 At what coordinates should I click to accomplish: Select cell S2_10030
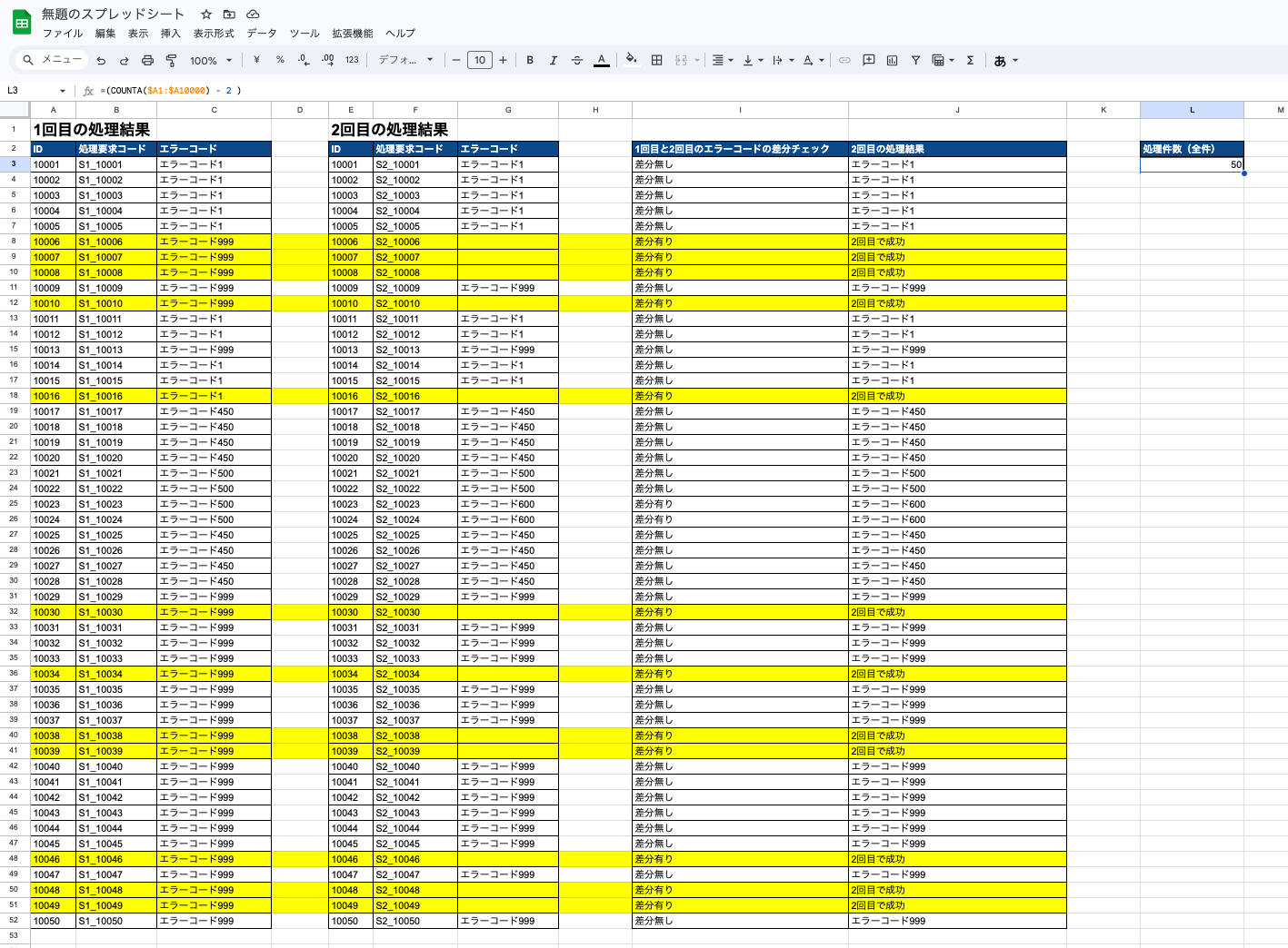click(415, 612)
